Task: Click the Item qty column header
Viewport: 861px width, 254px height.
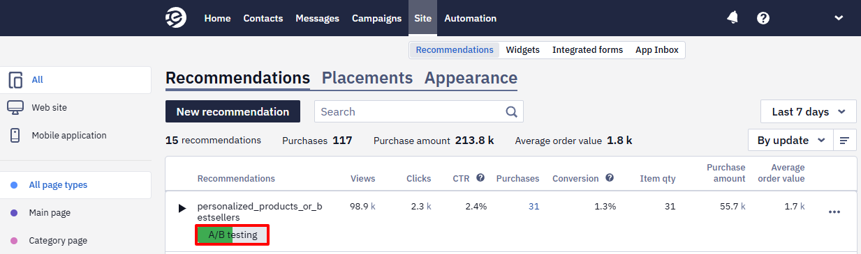Action: (658, 179)
